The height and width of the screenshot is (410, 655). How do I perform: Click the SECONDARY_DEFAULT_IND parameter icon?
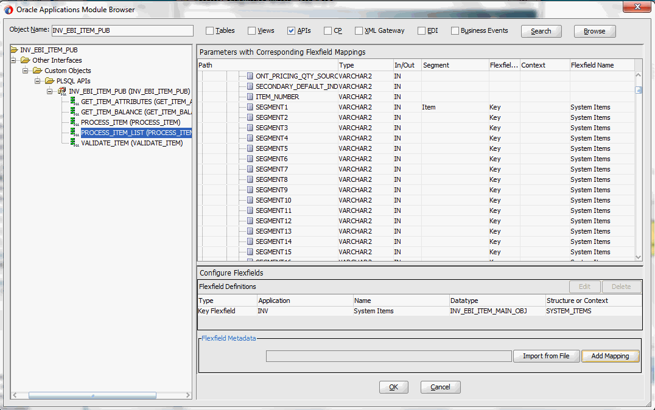[x=250, y=86]
